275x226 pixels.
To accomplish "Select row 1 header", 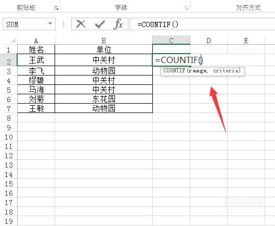I will coord(9,49).
